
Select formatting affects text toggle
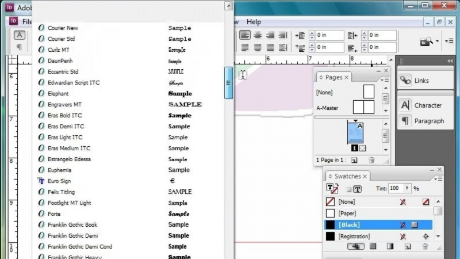click(357, 189)
